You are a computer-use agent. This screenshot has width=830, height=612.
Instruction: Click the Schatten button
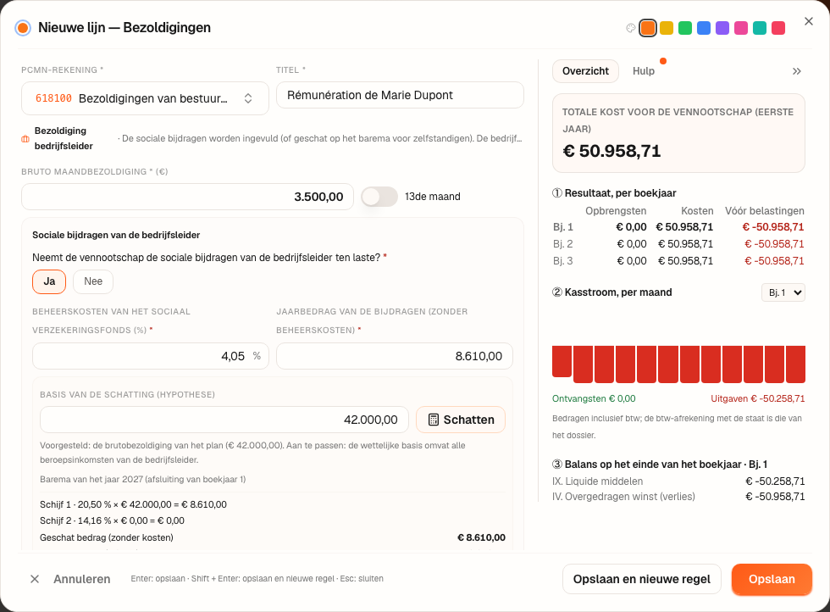coord(461,420)
